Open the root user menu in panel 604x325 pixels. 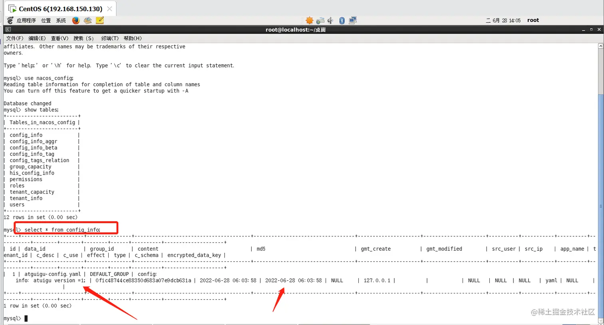pyautogui.click(x=533, y=20)
